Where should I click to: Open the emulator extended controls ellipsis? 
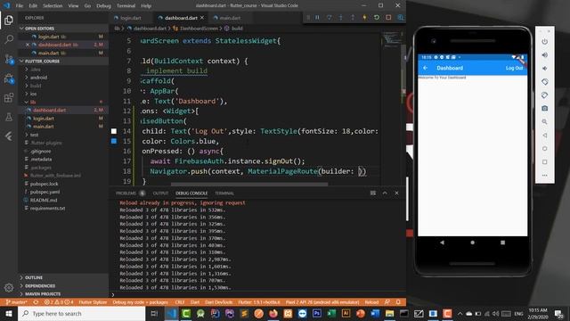pos(544,175)
